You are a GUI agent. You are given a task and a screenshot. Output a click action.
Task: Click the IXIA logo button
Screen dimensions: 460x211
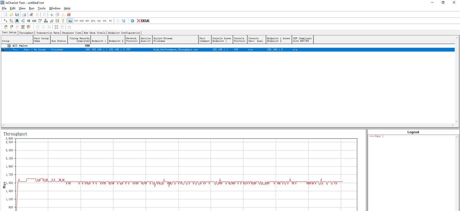coord(143,21)
